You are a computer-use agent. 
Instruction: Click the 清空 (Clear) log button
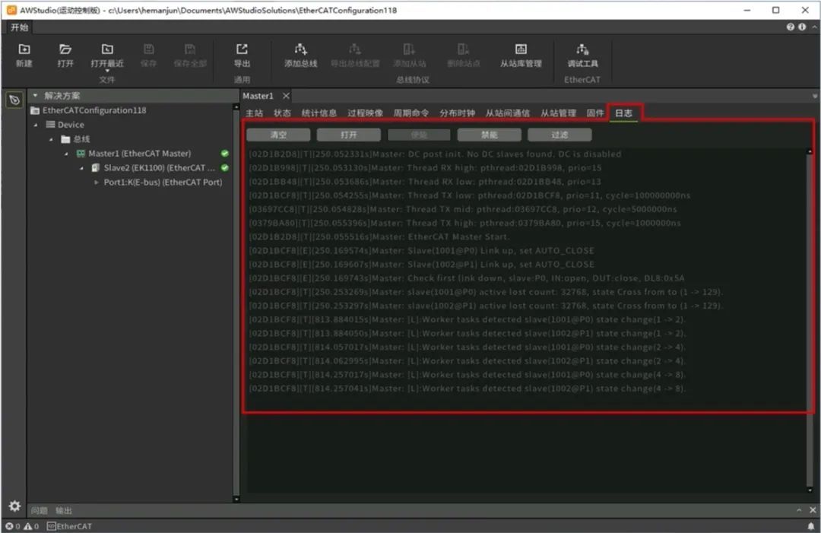tap(278, 135)
